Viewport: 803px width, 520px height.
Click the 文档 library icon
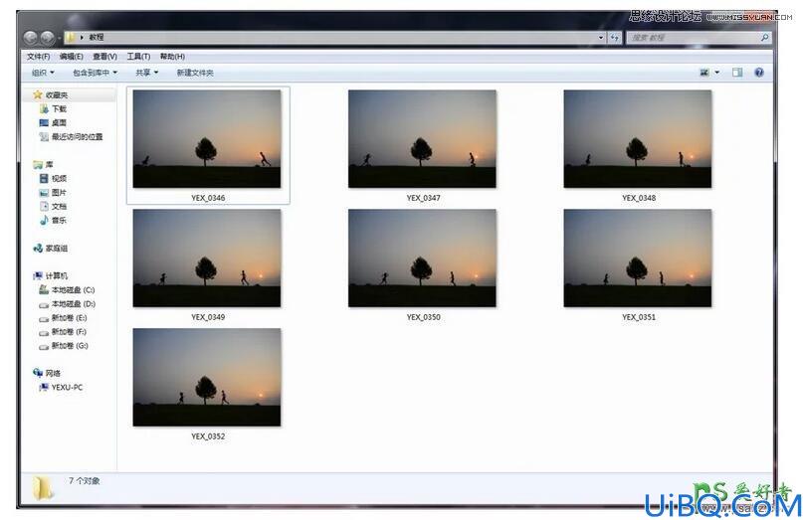(x=44, y=206)
